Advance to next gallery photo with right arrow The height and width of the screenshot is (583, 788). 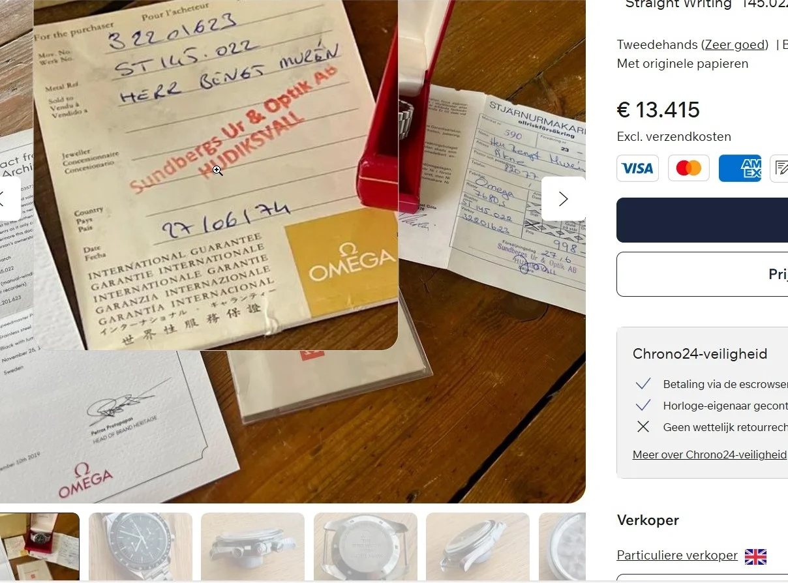(x=563, y=199)
